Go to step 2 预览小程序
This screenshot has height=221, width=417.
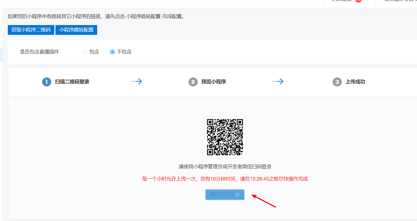pos(207,82)
